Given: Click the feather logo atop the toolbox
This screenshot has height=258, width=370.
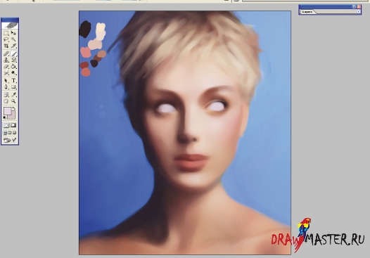Looking at the screenshot, I should tap(10, 25).
